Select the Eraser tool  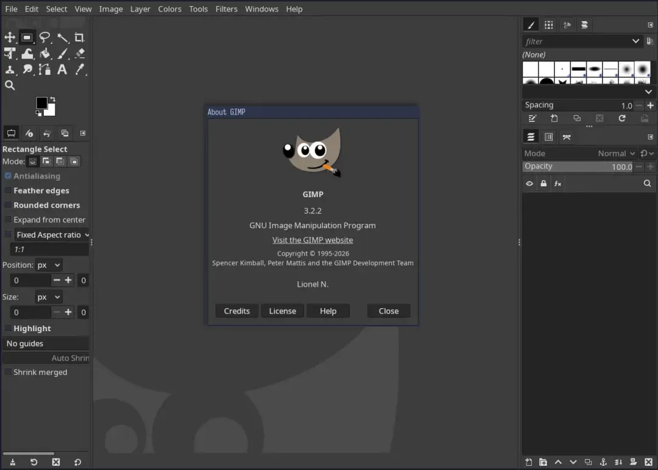[80, 53]
